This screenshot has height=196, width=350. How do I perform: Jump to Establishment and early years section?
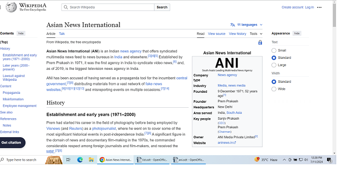(x=19, y=57)
